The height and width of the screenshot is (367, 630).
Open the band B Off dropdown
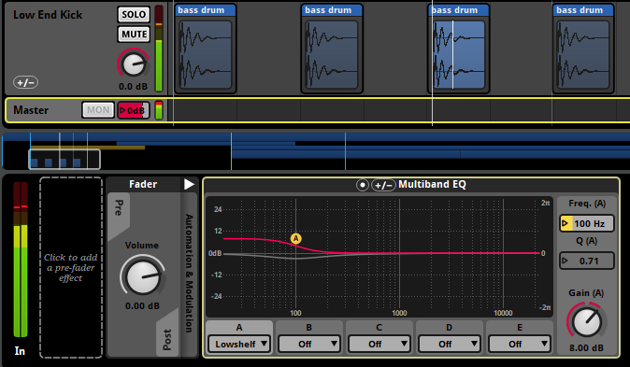click(x=309, y=344)
